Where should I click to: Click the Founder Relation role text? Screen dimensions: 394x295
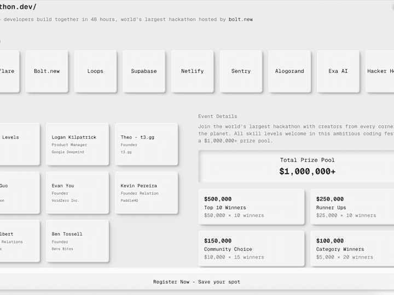(140, 193)
